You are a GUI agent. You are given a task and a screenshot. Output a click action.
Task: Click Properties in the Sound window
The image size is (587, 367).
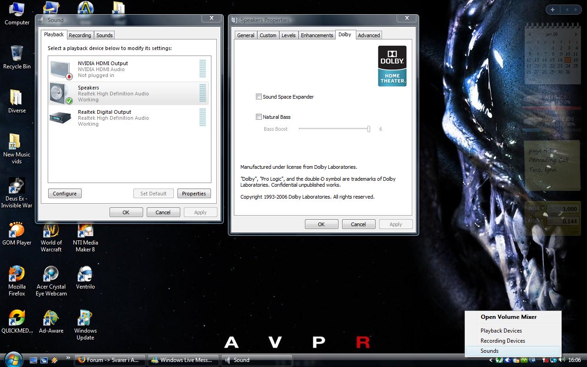[x=194, y=194]
